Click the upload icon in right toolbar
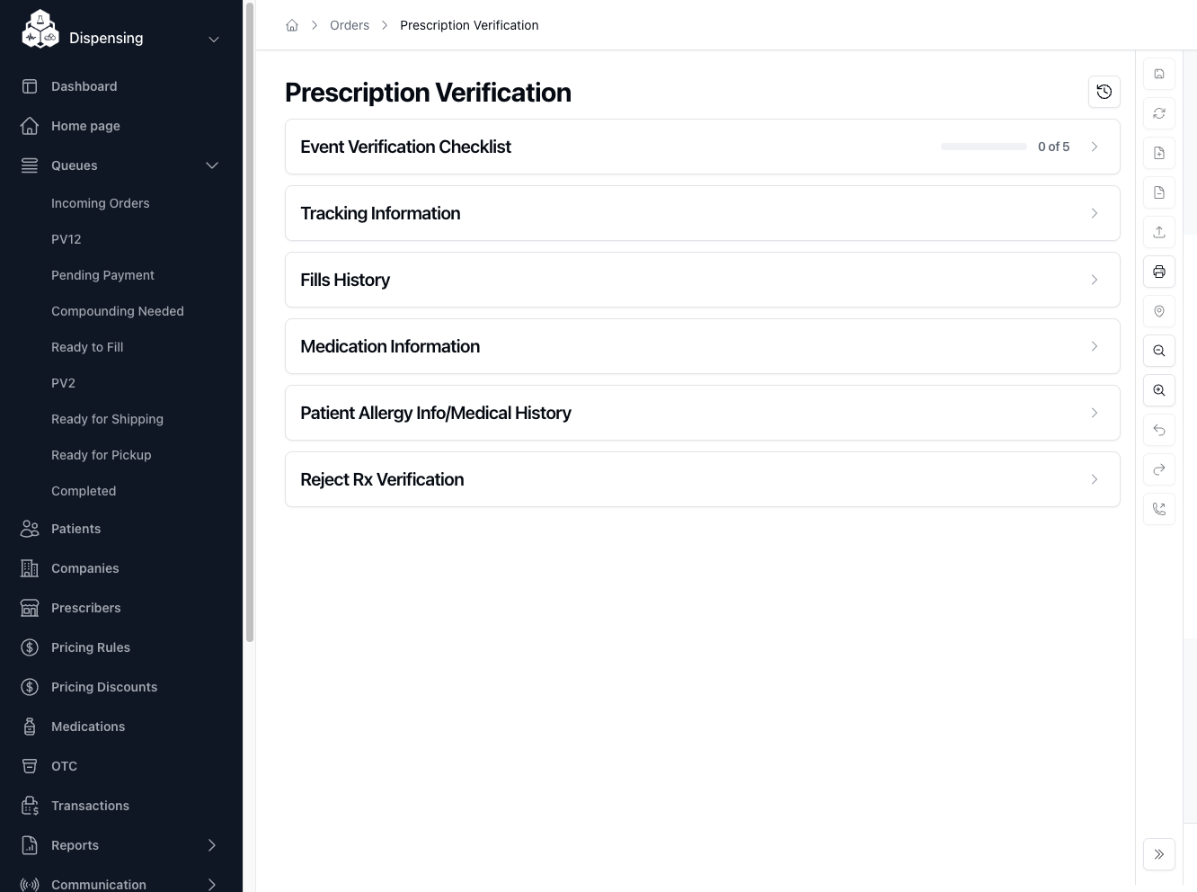Screen dimensions: 1197x892 (1159, 232)
